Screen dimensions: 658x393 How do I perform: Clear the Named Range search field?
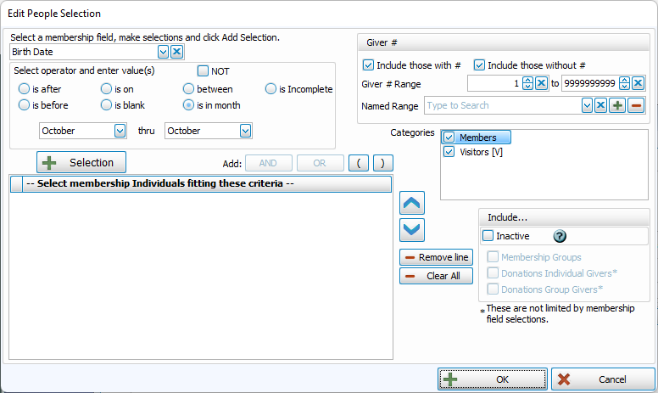(x=600, y=105)
